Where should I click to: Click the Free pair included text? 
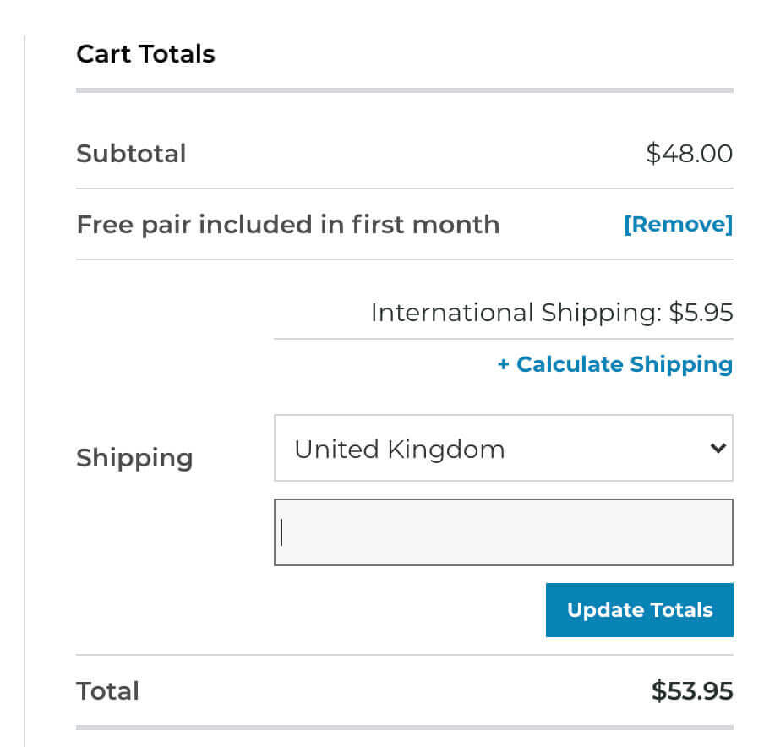coord(287,224)
